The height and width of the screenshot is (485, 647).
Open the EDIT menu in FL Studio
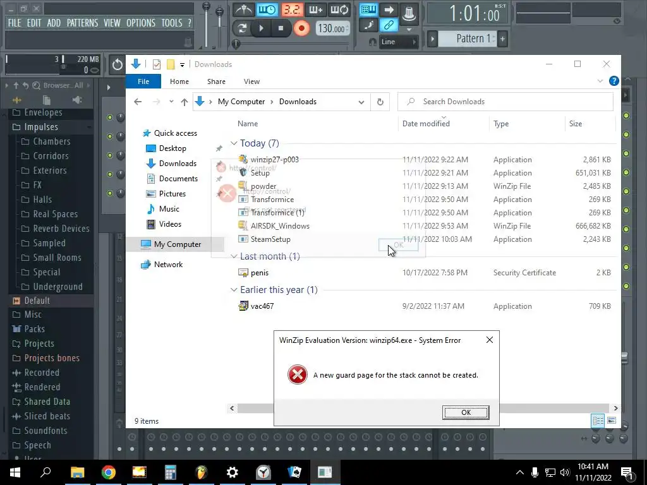(x=34, y=23)
